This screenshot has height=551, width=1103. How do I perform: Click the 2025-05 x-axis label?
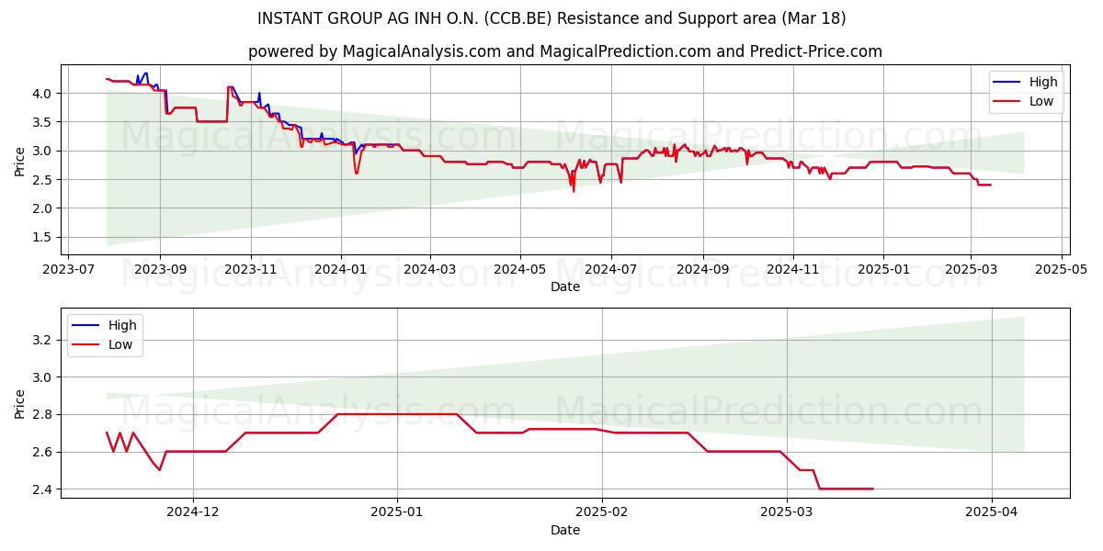click(1060, 270)
